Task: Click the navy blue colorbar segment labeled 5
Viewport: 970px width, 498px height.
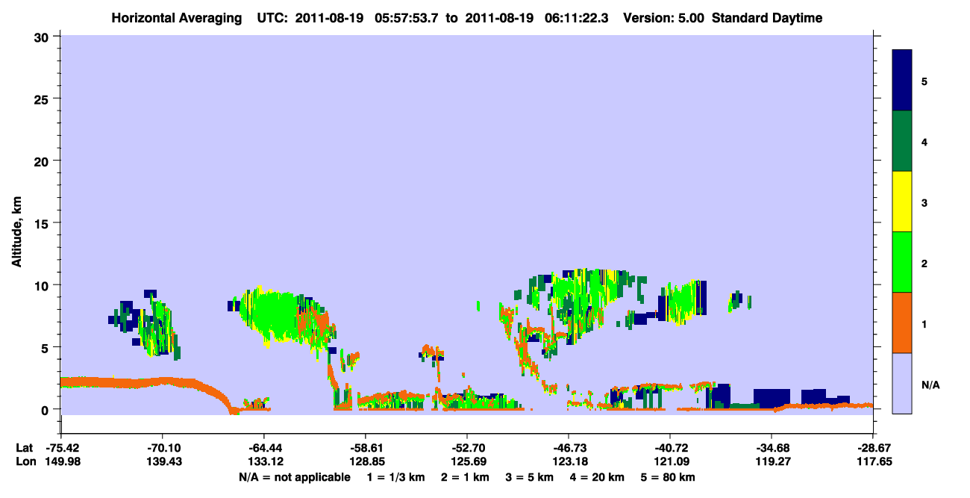Action: tap(902, 81)
